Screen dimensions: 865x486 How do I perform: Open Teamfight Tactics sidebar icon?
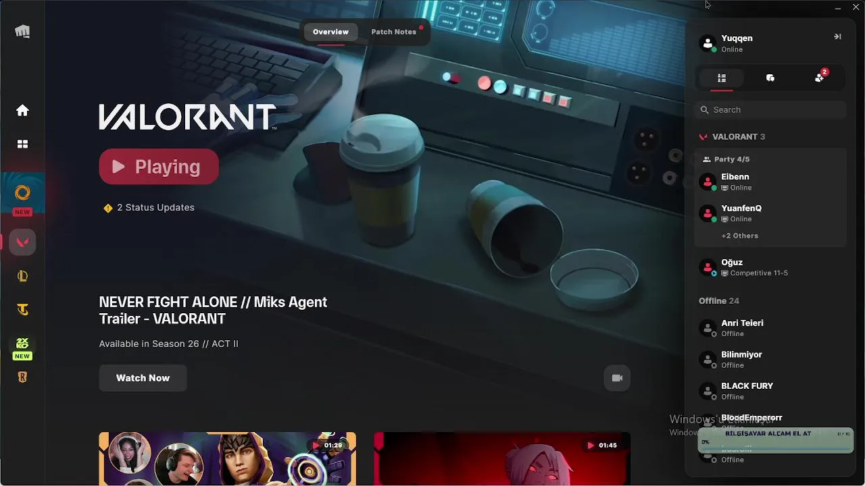point(22,310)
